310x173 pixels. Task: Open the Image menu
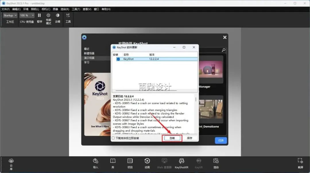(56, 9)
